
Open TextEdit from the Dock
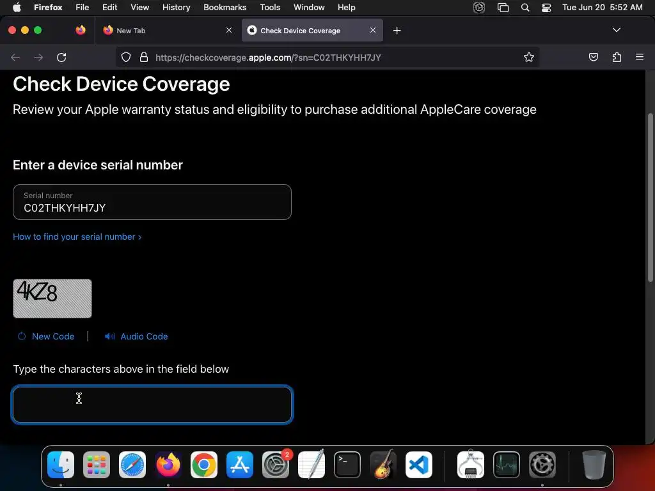point(312,464)
